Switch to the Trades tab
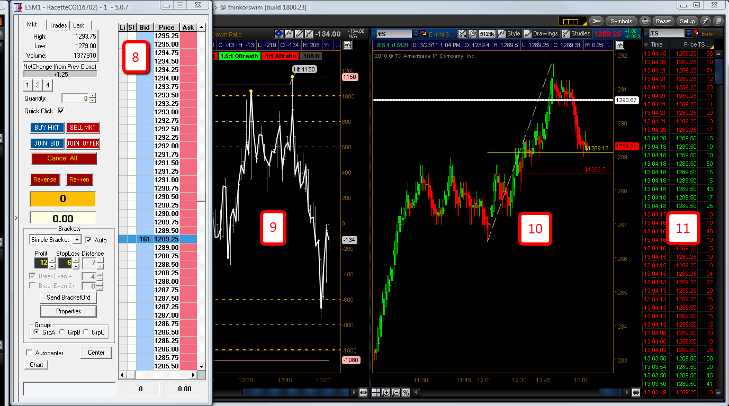This screenshot has height=406, width=729. coord(58,25)
